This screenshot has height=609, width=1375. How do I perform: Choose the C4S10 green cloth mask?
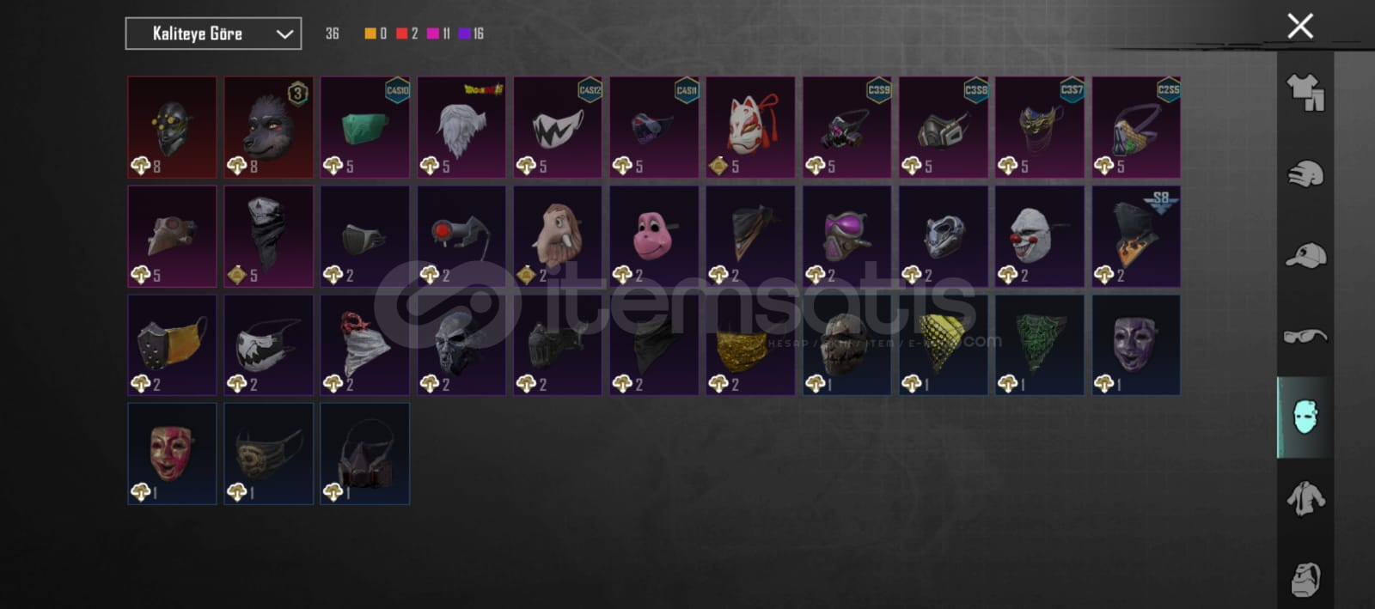pos(365,127)
